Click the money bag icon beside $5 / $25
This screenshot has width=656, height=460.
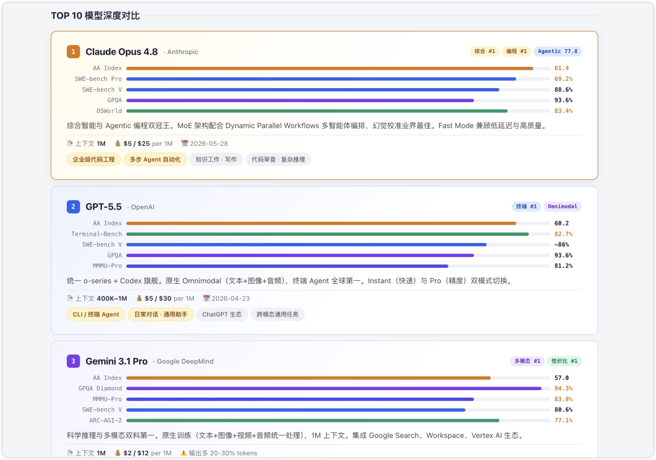click(x=118, y=143)
